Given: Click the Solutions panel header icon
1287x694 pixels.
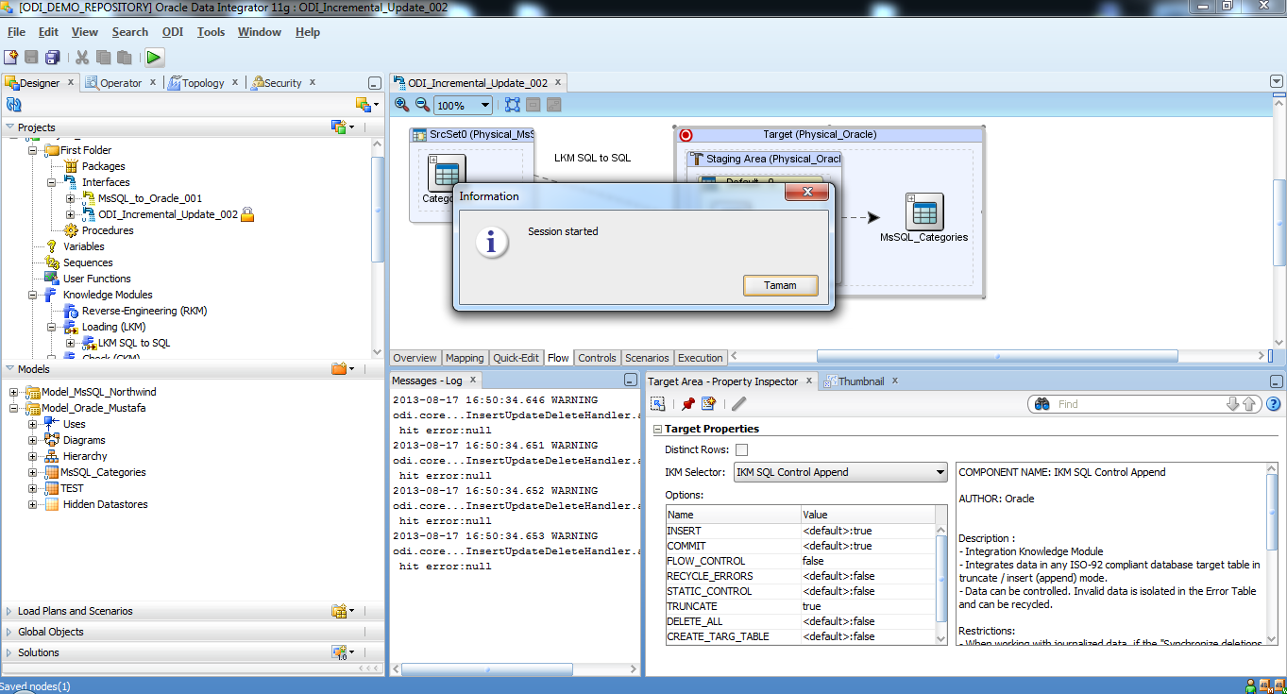Looking at the screenshot, I should [339, 652].
